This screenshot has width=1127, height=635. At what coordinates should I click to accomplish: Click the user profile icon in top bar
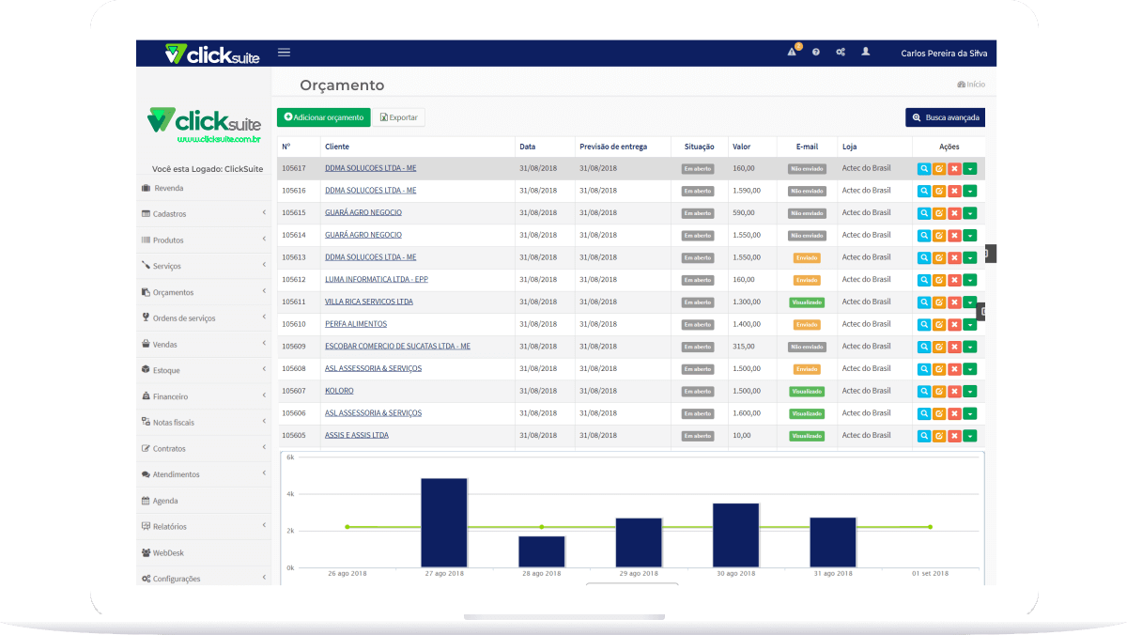[866, 52]
